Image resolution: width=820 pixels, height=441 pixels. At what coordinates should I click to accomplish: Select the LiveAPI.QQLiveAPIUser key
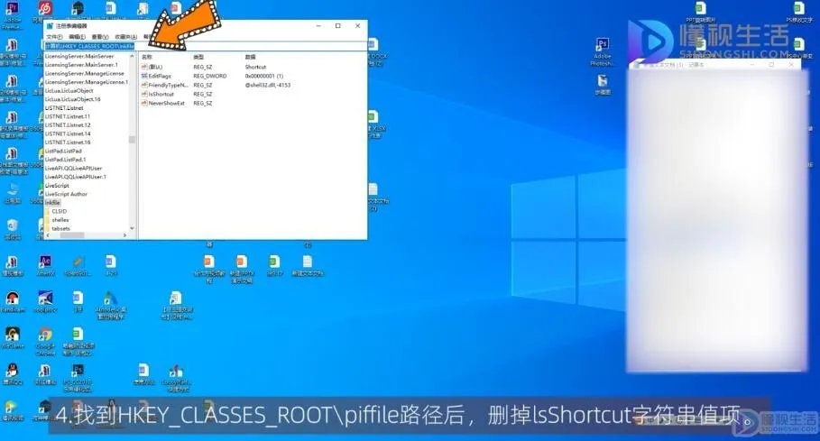tap(73, 169)
